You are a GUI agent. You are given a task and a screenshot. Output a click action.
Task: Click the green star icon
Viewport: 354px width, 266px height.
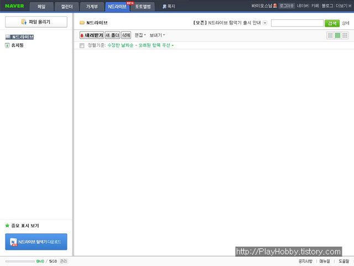[x=7, y=226]
